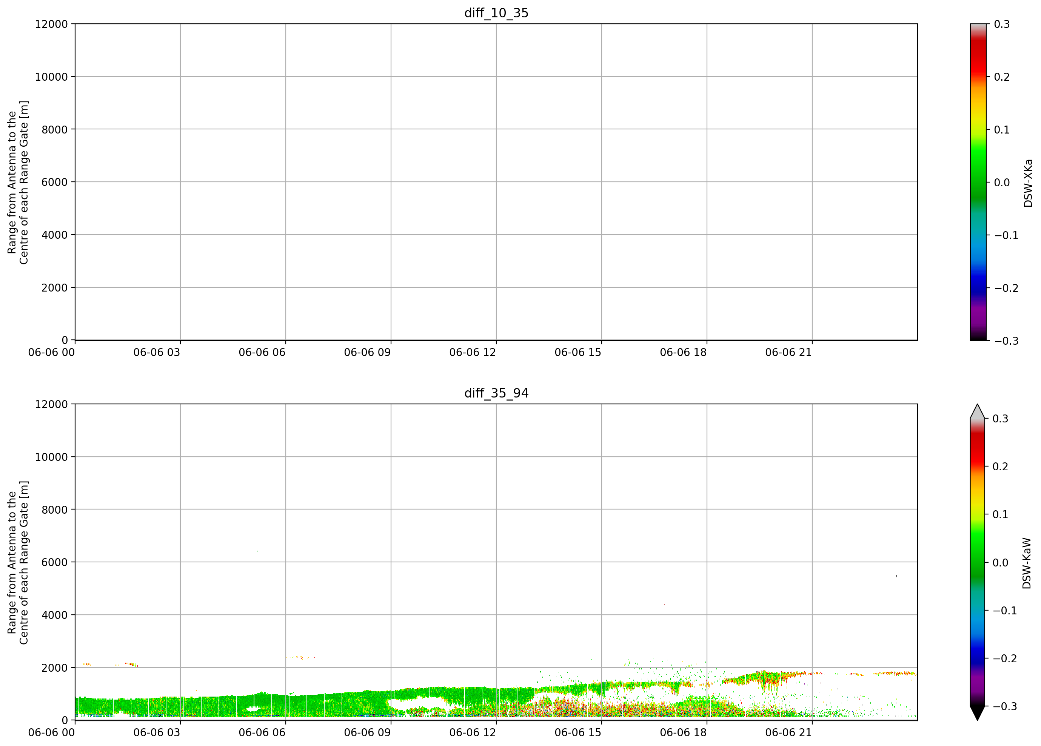Click the 0.0 tick on DSW-KaW colorbar
The height and width of the screenshot is (746, 1041).
[x=1000, y=562]
